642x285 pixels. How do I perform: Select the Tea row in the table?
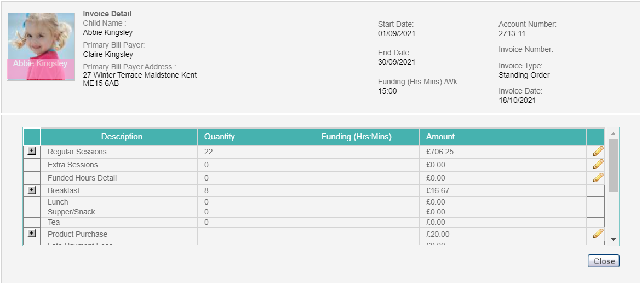point(314,223)
